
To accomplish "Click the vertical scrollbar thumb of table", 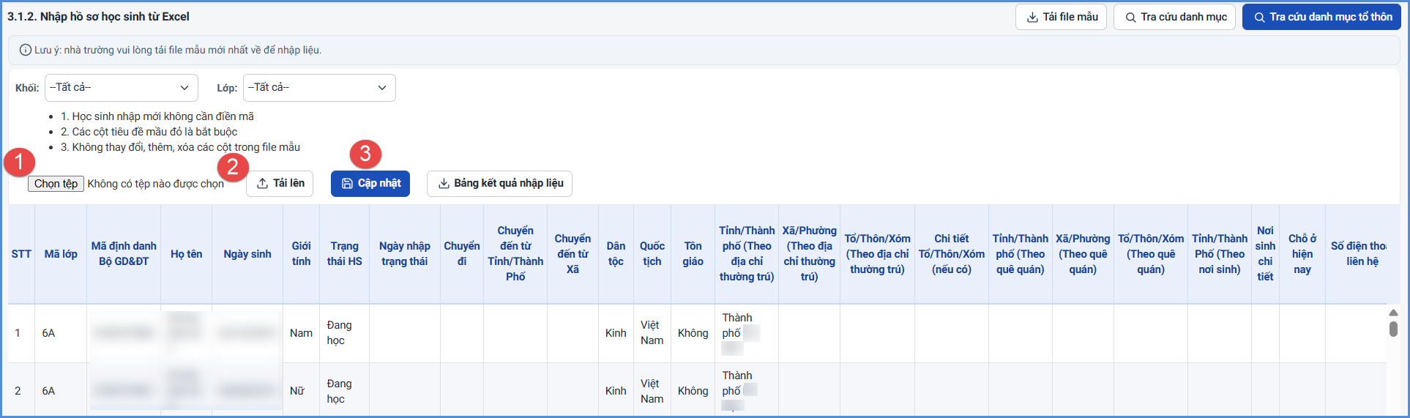I will tap(1393, 329).
